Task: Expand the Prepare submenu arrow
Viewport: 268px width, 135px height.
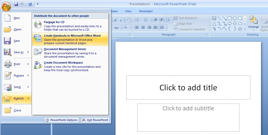Action: click(x=28, y=76)
